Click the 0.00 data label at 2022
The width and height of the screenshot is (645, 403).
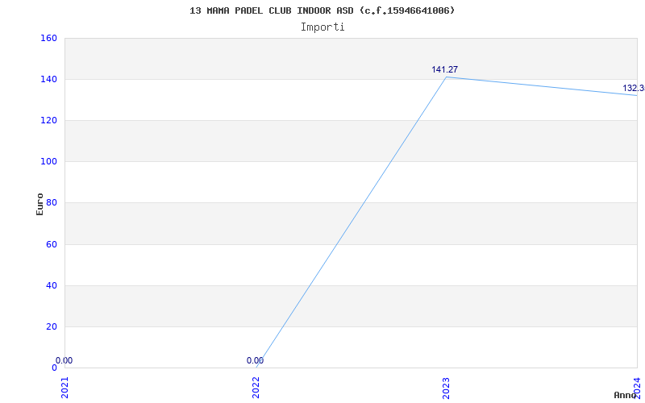click(255, 360)
